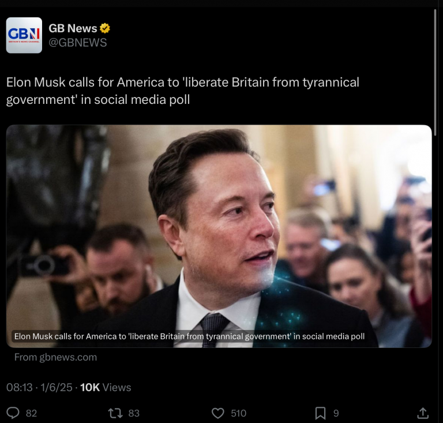This screenshot has width=443, height=423.
Task: Bookmark this GB News post
Action: point(320,413)
